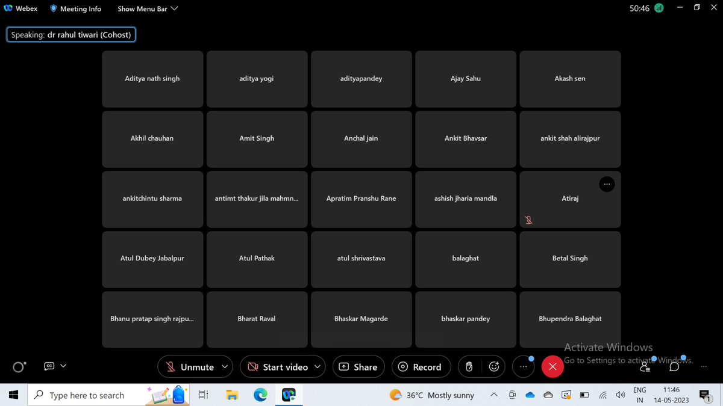Leave meeting with the red X button
Viewport: 723px width, 406px height.
[x=552, y=367]
